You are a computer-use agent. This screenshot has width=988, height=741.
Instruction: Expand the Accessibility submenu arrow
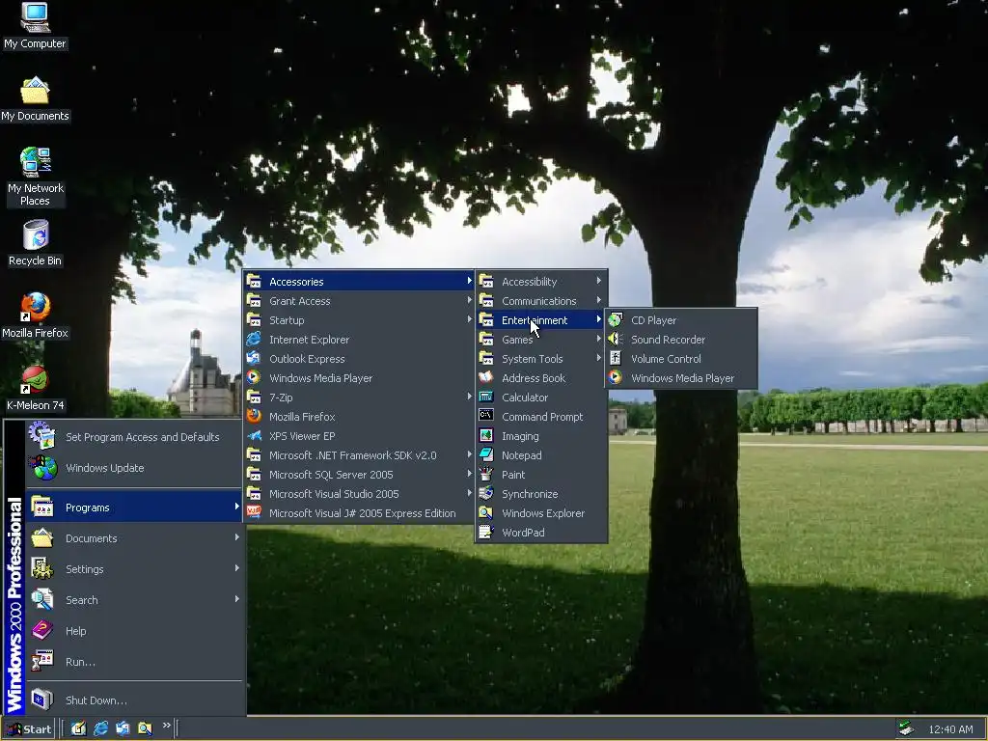click(598, 281)
